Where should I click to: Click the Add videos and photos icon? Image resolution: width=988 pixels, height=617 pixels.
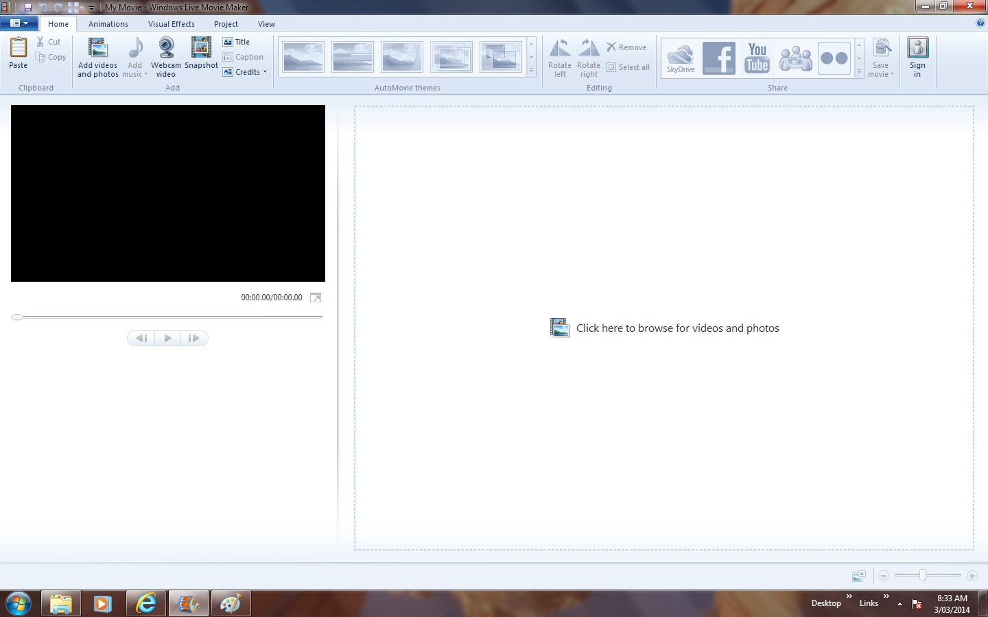tap(97, 49)
